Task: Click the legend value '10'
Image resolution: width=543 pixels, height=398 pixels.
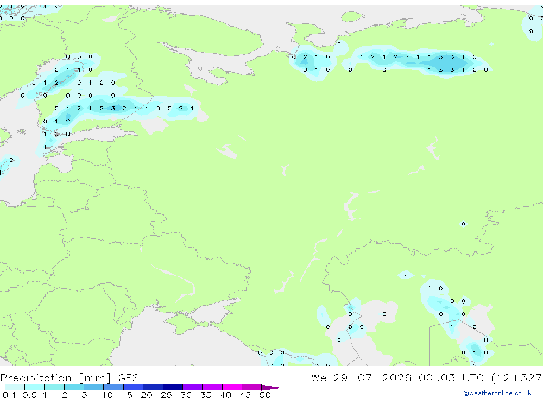Action: click(107, 395)
